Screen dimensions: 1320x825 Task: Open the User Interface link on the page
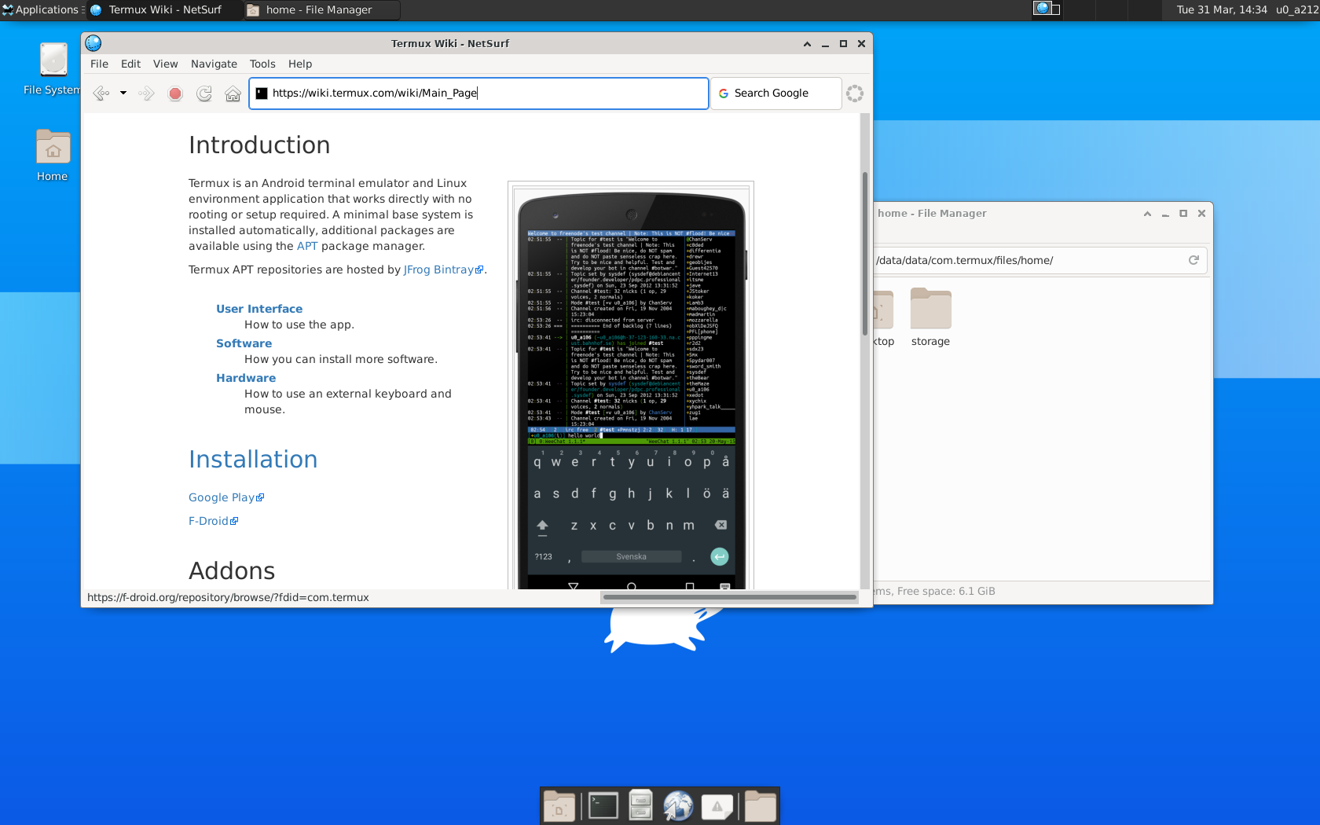(258, 308)
